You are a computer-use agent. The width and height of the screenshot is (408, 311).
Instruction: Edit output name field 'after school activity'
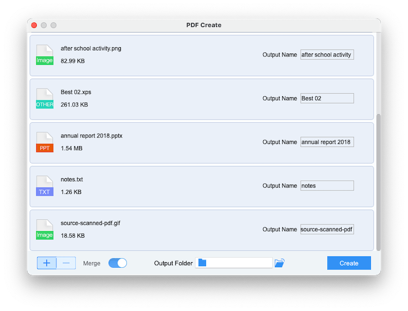tap(327, 55)
